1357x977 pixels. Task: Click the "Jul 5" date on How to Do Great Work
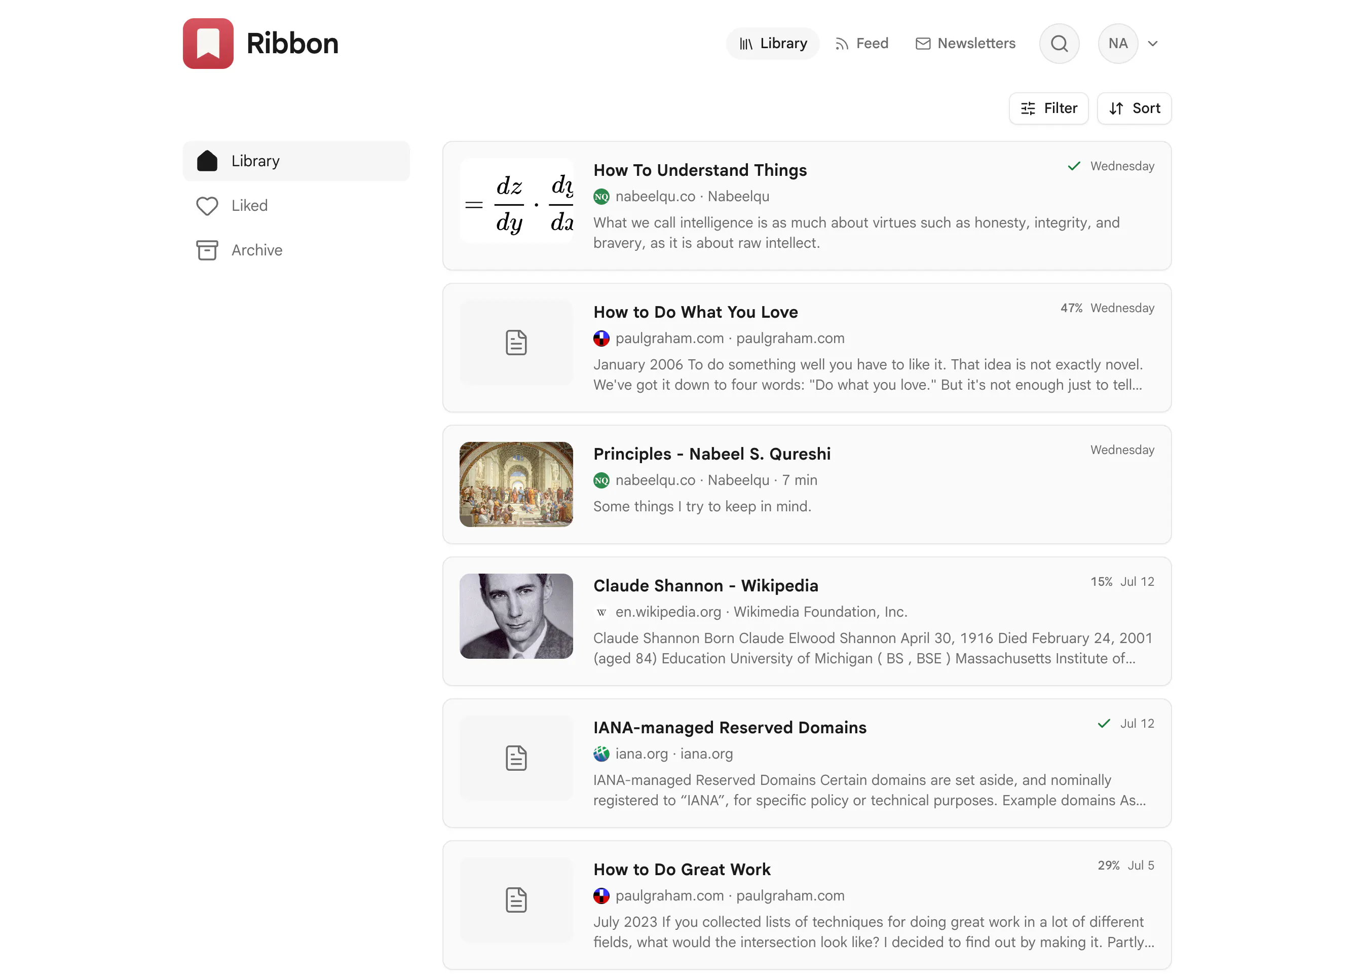click(x=1141, y=865)
